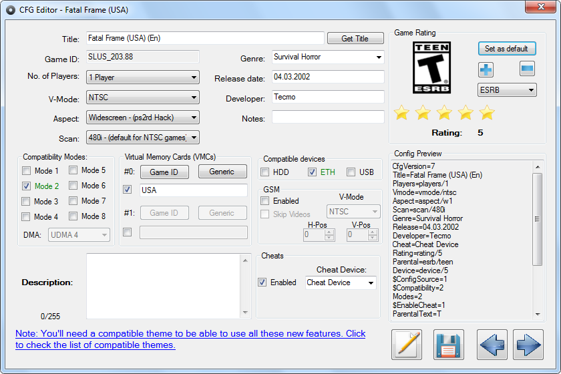Click the blue plus rating icon
Viewport: 561px width, 374px height.
486,69
